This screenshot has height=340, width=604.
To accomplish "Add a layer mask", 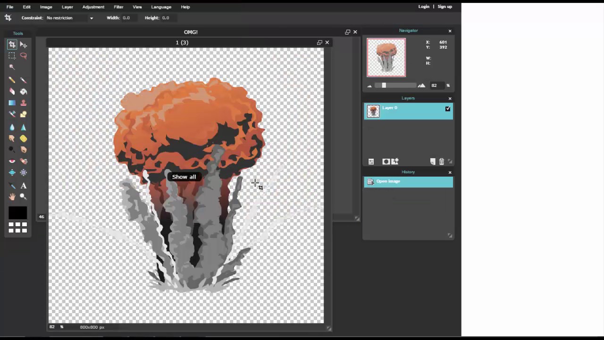I will tap(386, 161).
